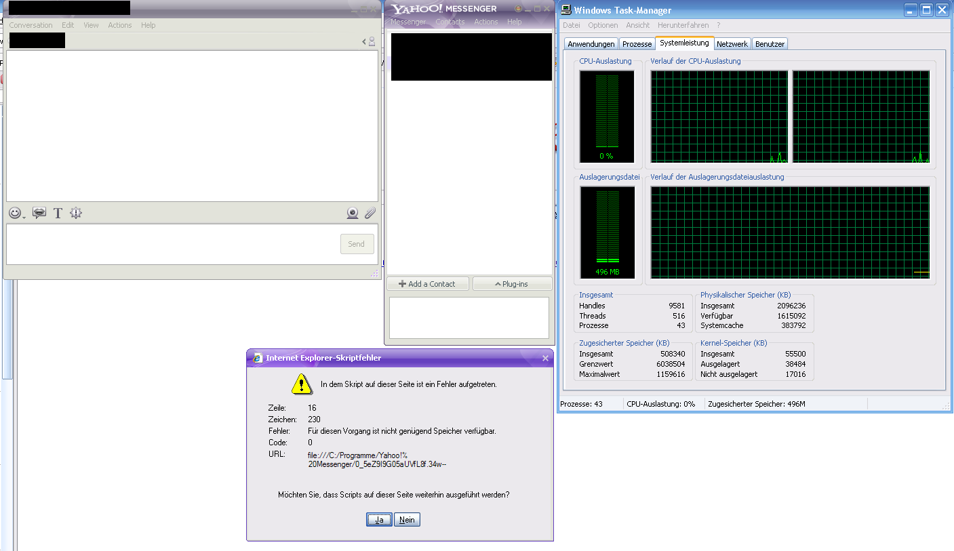The image size is (954, 551).
Task: Open the Messenger menu in Yahoo Messenger
Action: tap(408, 22)
